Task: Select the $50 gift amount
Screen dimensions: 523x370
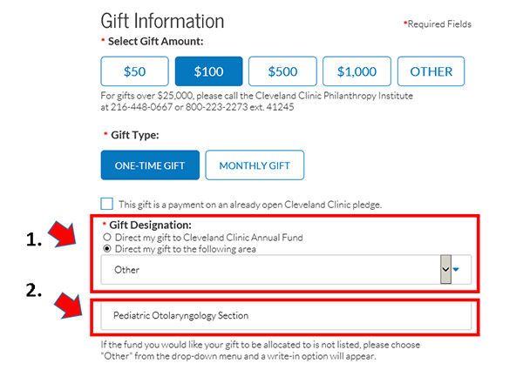Action: [x=134, y=72]
